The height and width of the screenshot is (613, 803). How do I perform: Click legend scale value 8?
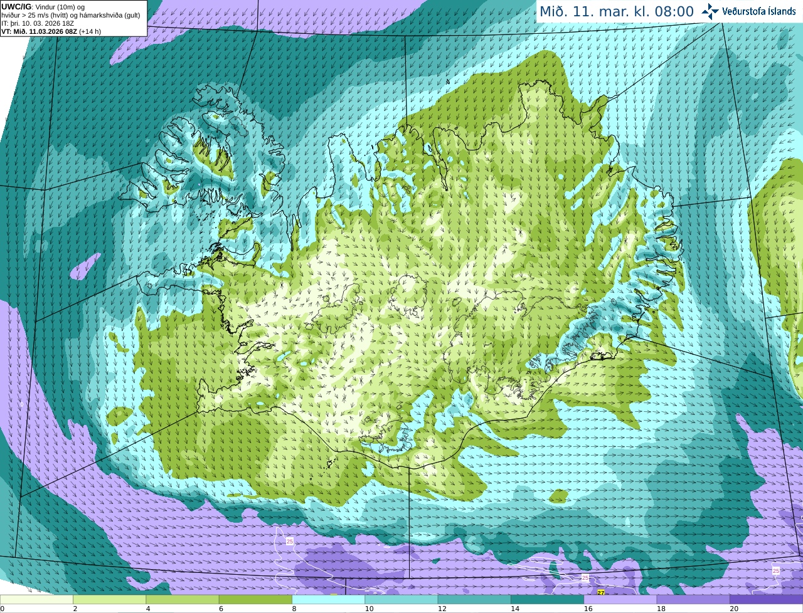tap(294, 609)
